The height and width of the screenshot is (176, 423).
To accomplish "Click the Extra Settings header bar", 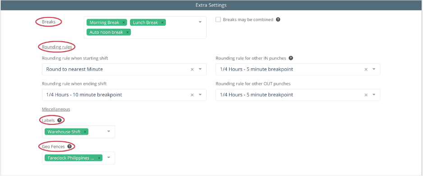I will point(211,5).
